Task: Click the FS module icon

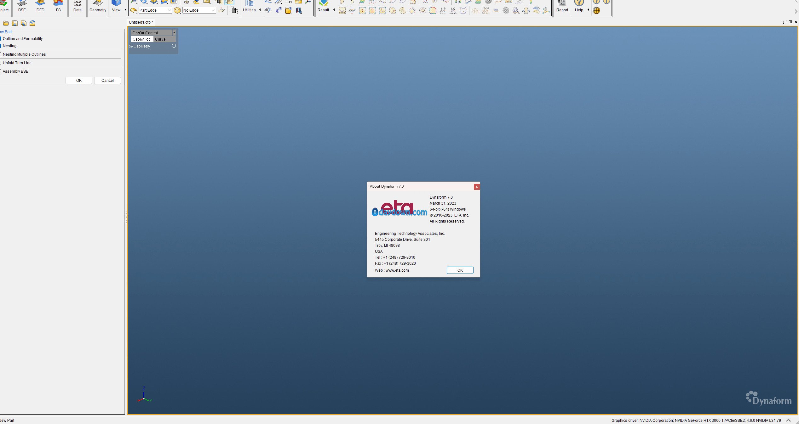Action: (58, 6)
